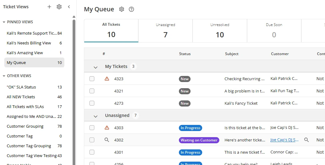This screenshot has height=165, width=325.
Task: Open the Customer Grouping view
Action: pos(34,126)
